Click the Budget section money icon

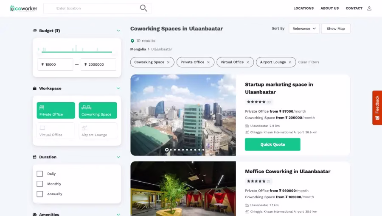35,30
